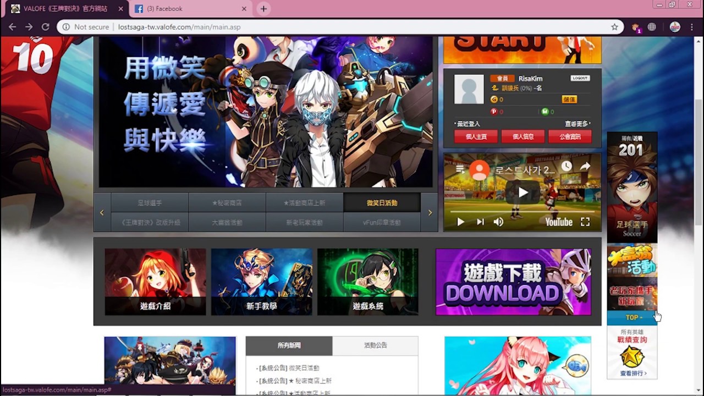Click the small play icon in video controls
This screenshot has width=704, height=396.
point(460,222)
